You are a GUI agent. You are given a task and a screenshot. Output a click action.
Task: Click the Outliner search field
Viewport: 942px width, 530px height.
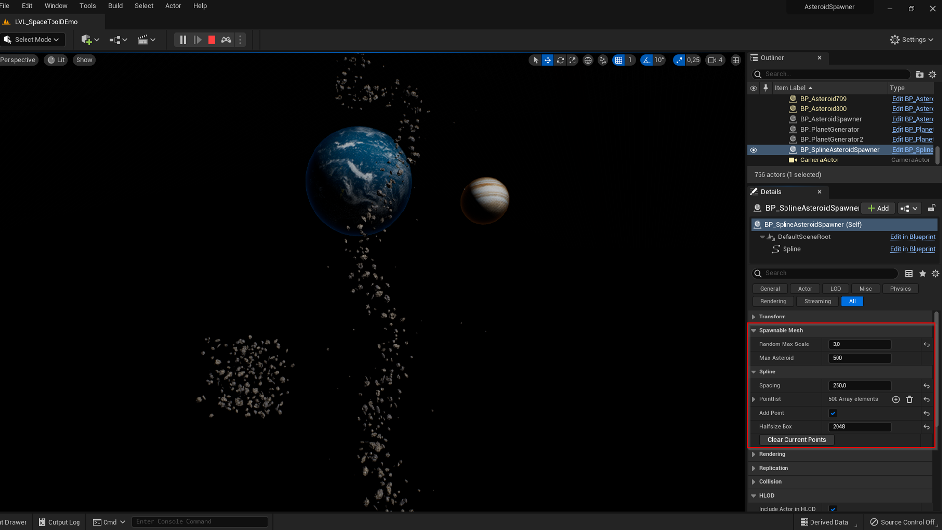coord(831,74)
